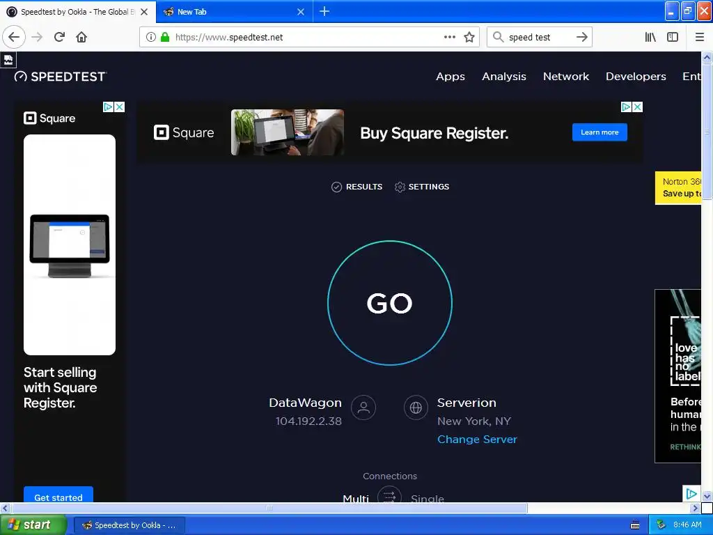Viewport: 713px width, 535px height.
Task: Click the search box containing speed test
Action: tap(539, 38)
